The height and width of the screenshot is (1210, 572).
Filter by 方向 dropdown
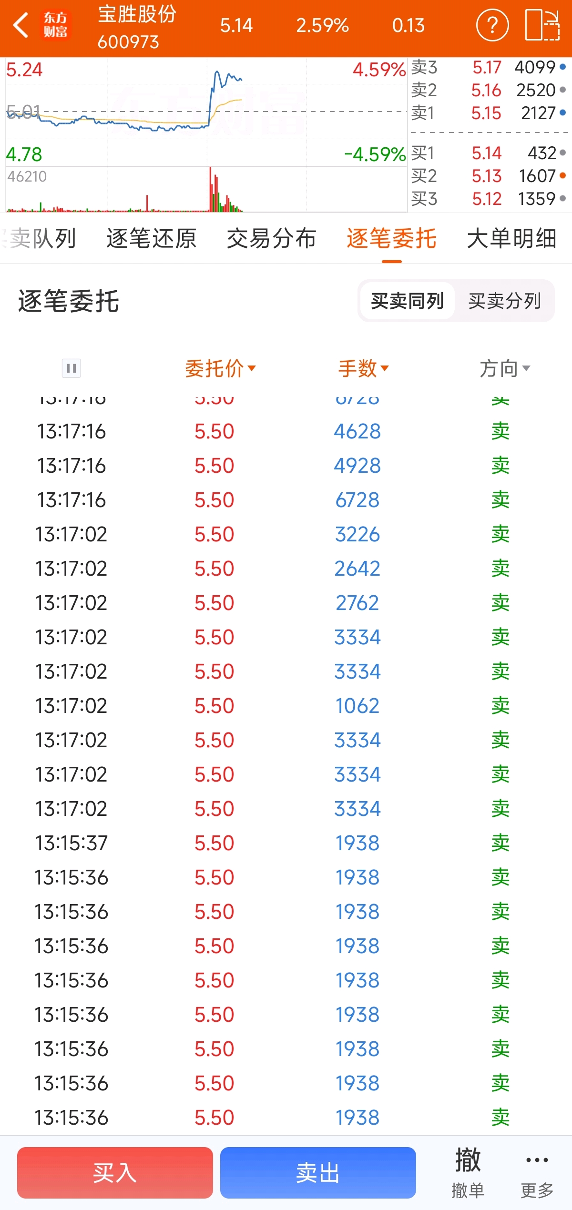(x=505, y=368)
